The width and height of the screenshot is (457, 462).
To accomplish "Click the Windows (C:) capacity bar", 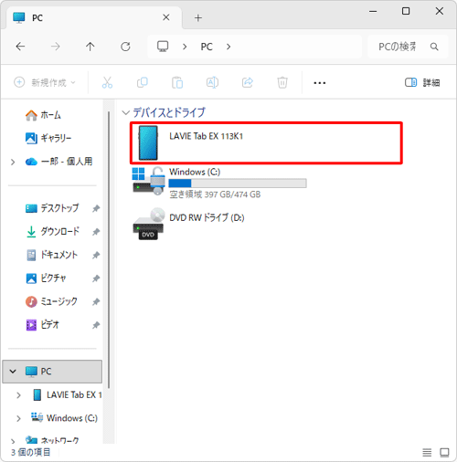I will [x=238, y=184].
